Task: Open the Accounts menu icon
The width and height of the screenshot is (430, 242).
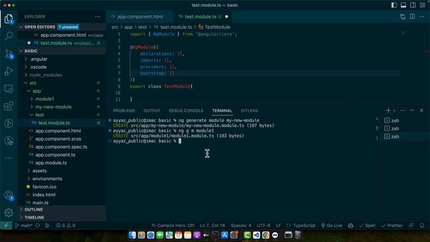Action: point(9,196)
